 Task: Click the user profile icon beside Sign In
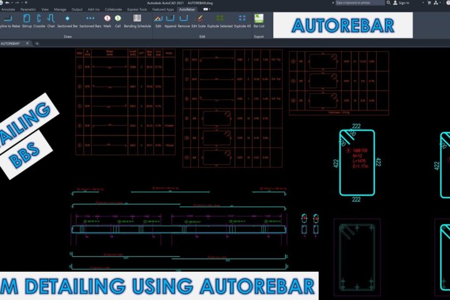395,2
